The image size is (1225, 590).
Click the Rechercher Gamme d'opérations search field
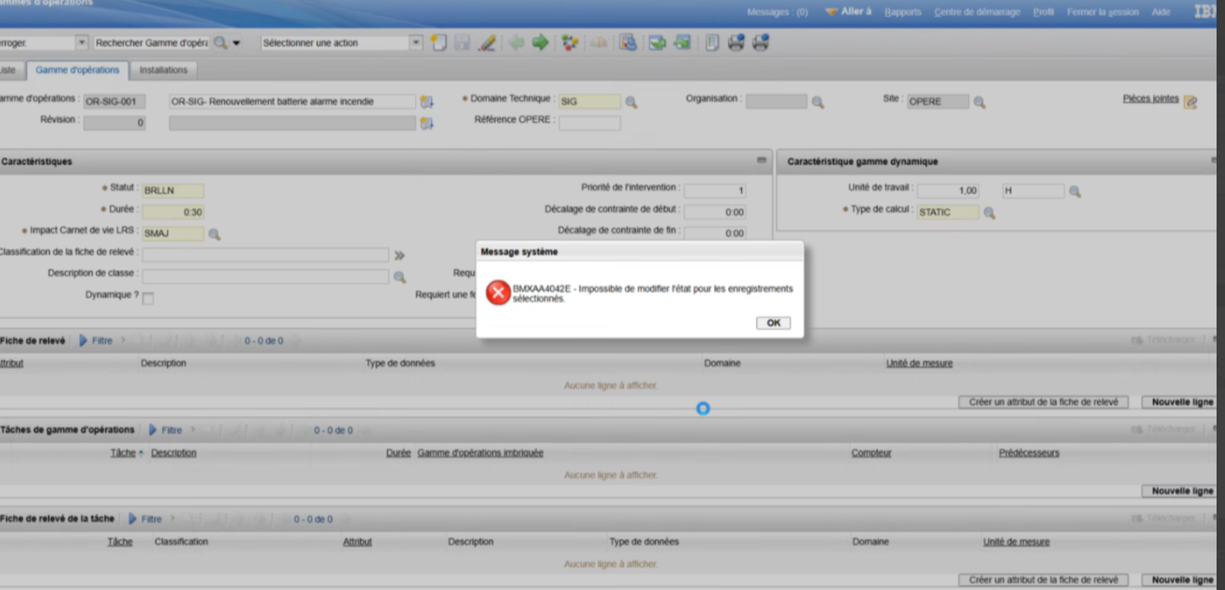(x=151, y=43)
